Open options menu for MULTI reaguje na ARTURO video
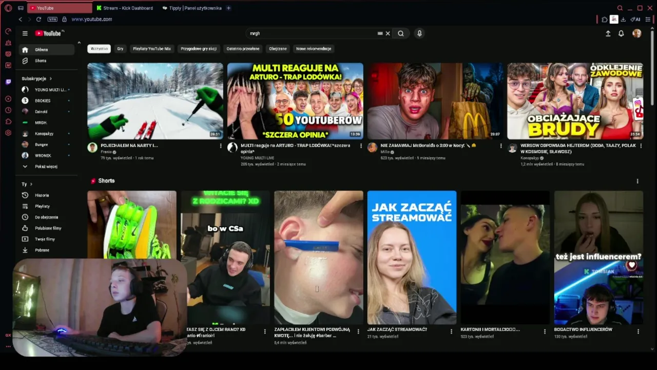 coord(361,146)
